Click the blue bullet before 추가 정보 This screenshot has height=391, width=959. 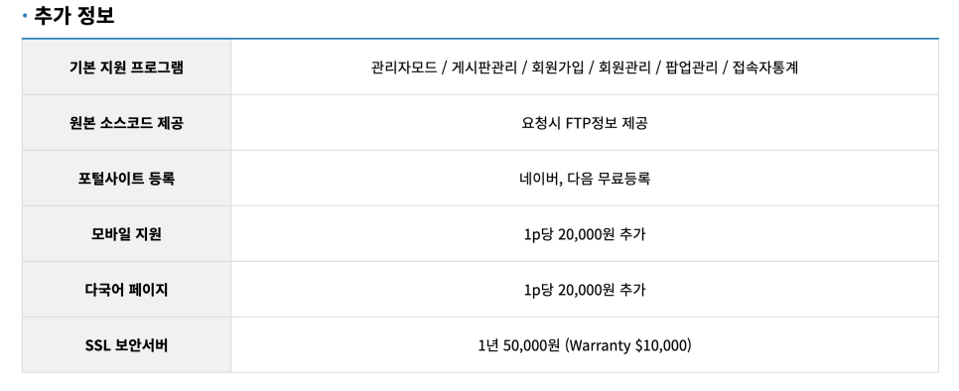tap(25, 16)
